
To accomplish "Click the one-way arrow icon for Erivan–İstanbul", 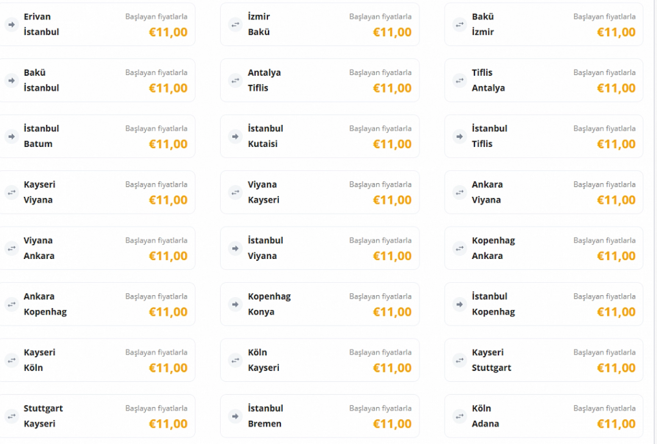I will (12, 25).
